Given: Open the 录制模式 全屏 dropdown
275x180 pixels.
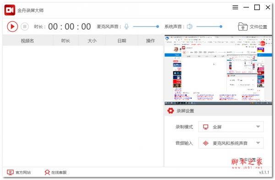Looking at the screenshot, I should pyautogui.click(x=231, y=127).
